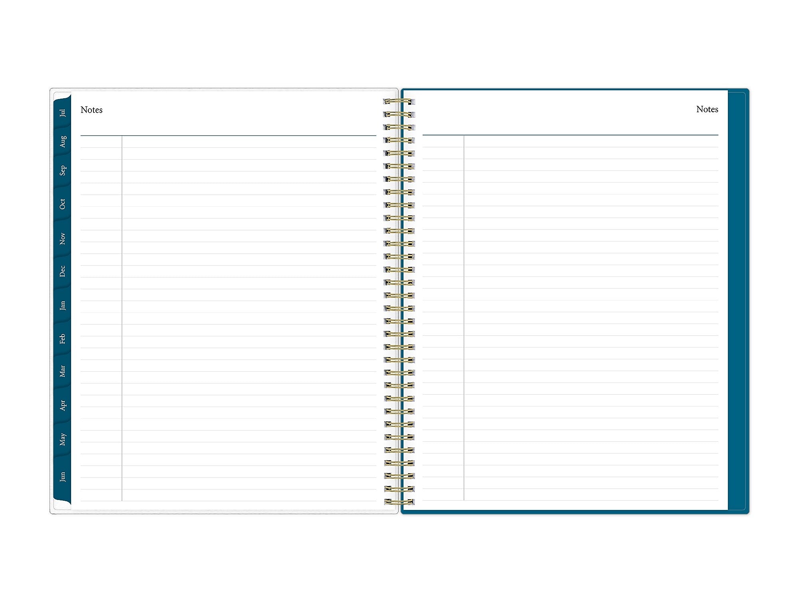Switch to the Mar month tab

(x=62, y=371)
